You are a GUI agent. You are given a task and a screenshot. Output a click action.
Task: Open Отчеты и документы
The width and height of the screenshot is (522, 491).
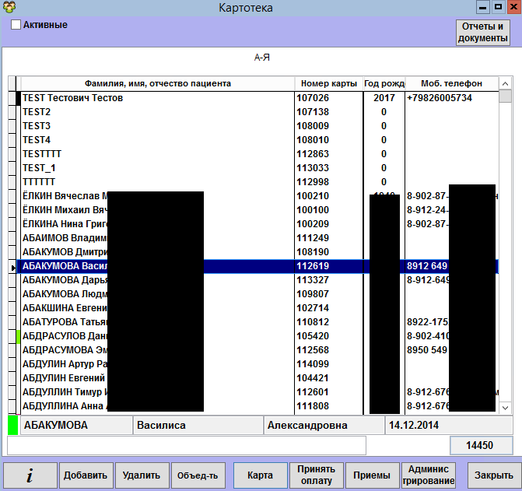pos(482,33)
